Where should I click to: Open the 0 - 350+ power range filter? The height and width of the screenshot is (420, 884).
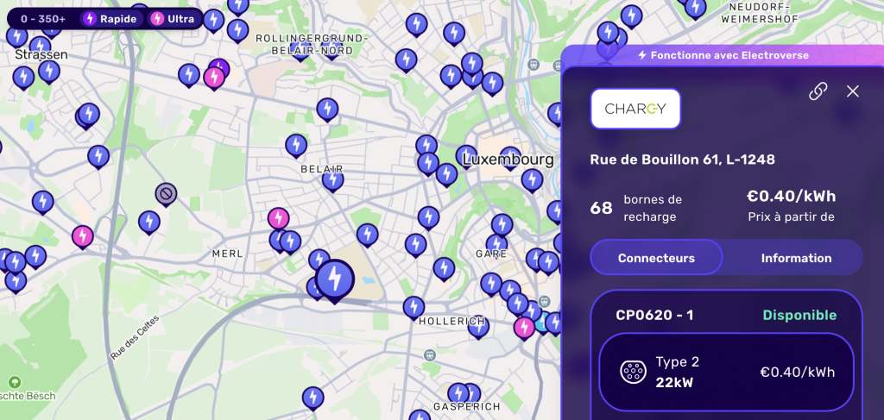tap(43, 19)
